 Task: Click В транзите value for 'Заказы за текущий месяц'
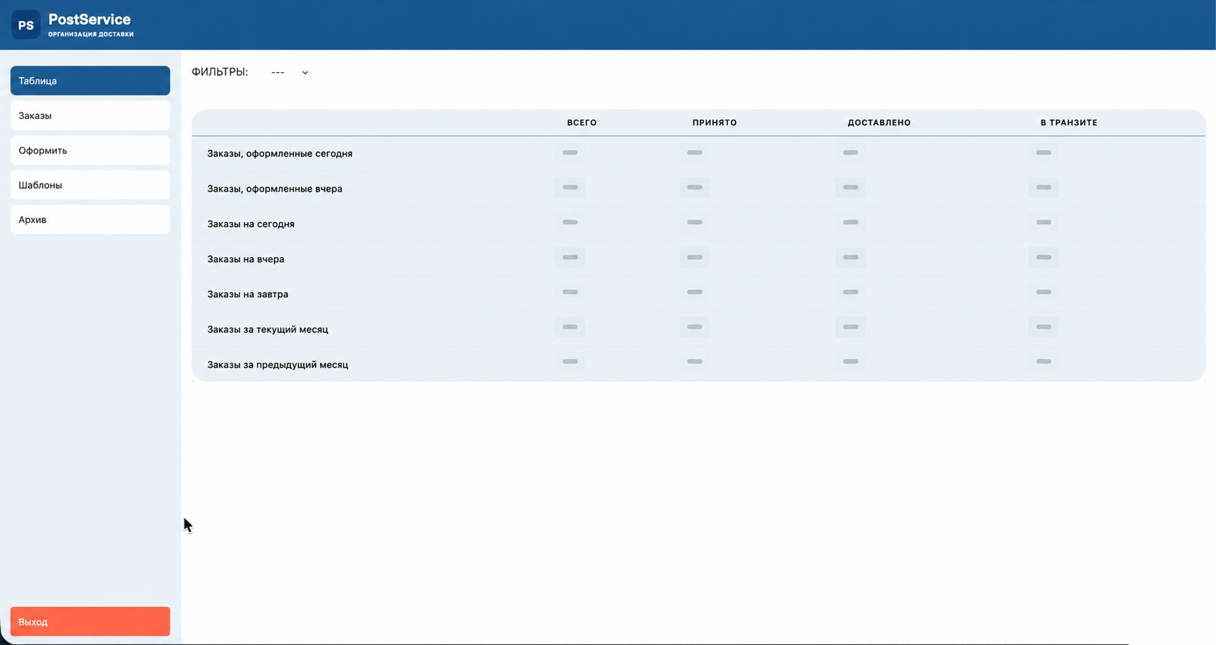tap(1044, 327)
